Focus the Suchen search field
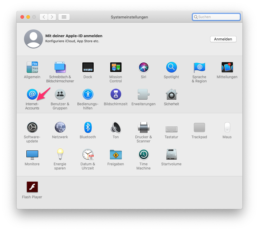Image resolution: width=259 pixels, height=231 pixels. (x=216, y=17)
